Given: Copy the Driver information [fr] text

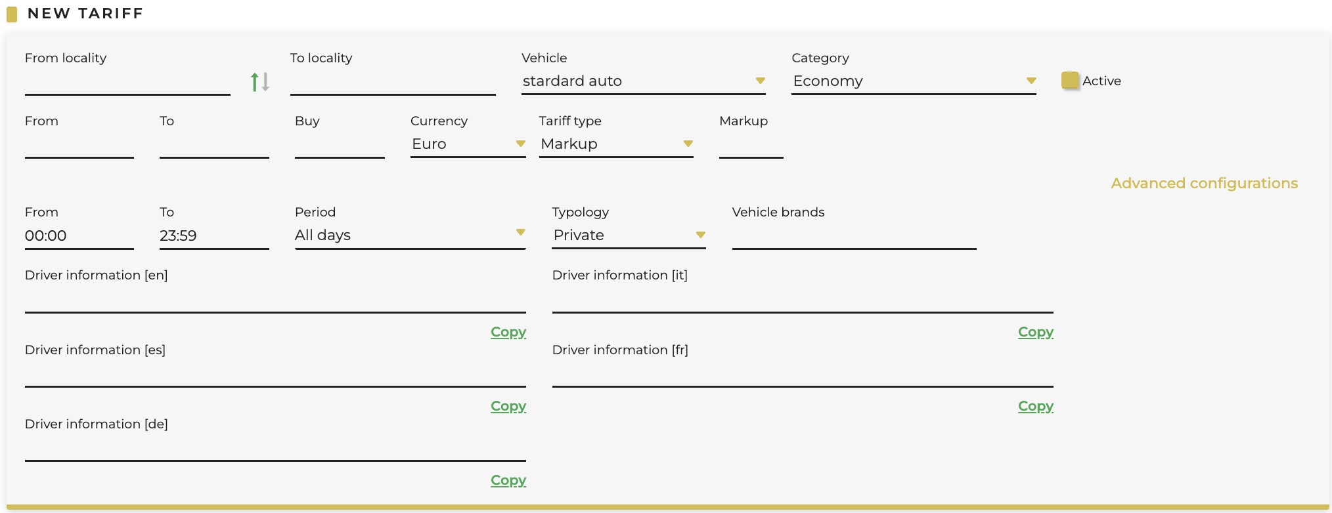Looking at the screenshot, I should click(1036, 406).
